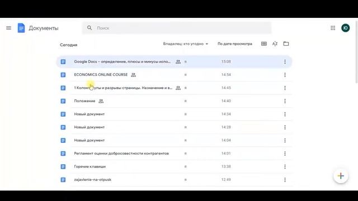Open ECONOMICS ONLINE COURSE document
The width and height of the screenshot is (358, 201).
coord(101,74)
